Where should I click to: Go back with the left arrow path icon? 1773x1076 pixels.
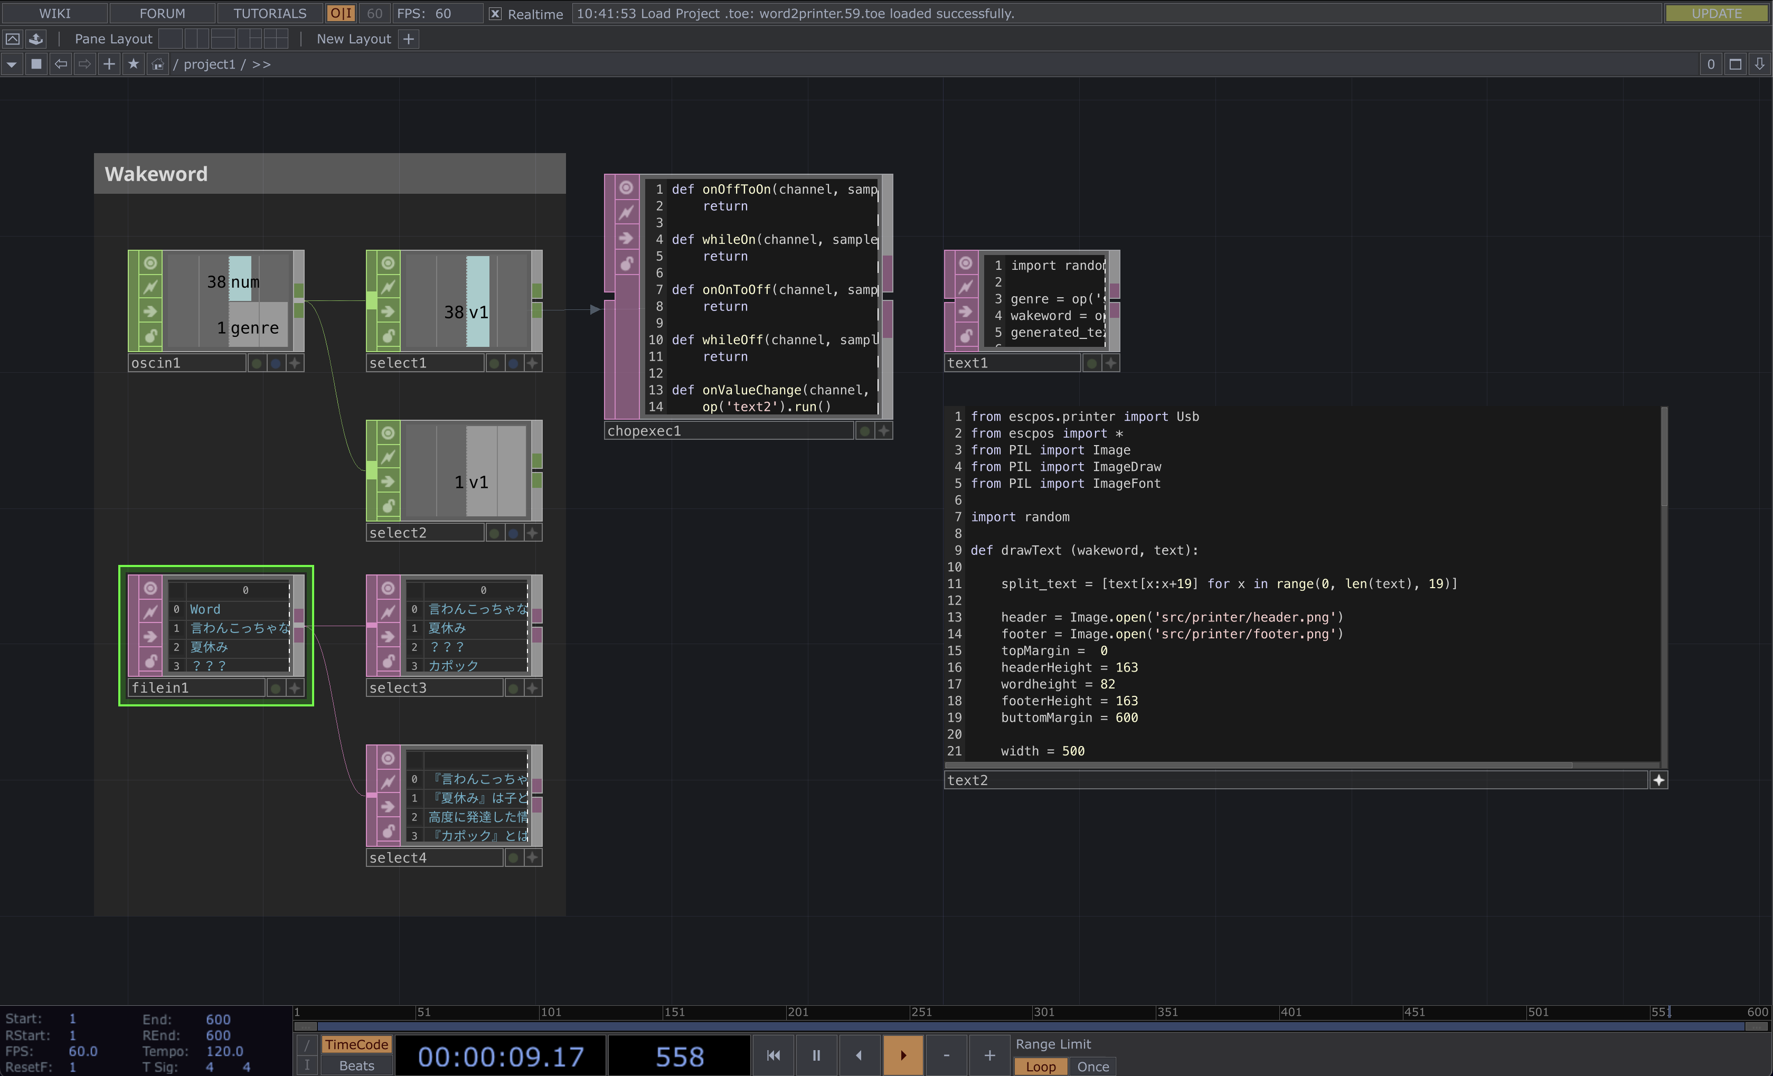click(x=60, y=64)
